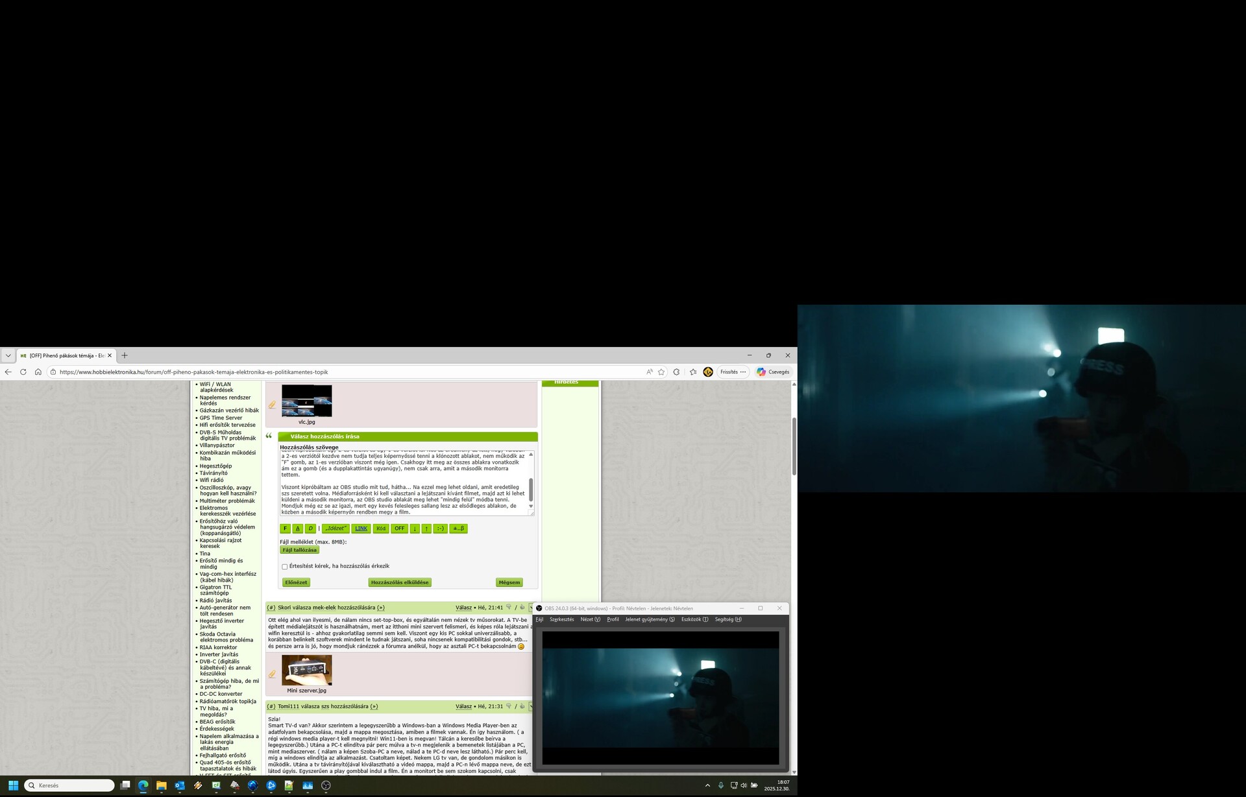Image resolution: width=1246 pixels, height=797 pixels.
Task: Click the browser refresh icon
Action: 23,372
